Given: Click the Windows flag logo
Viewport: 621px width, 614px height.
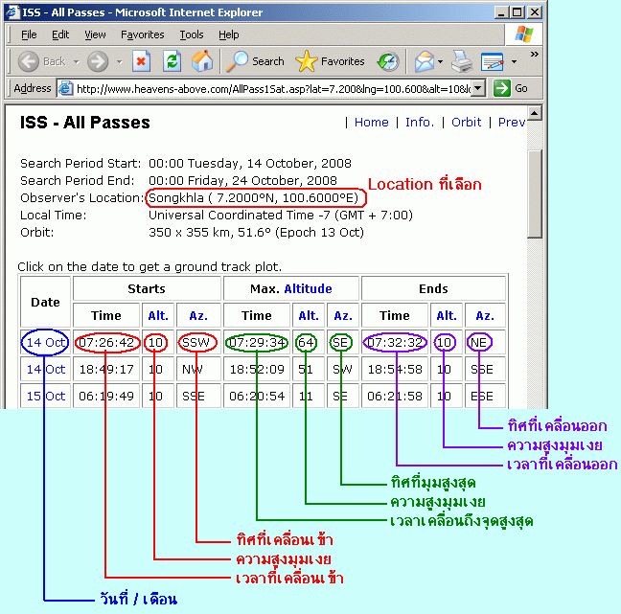Looking at the screenshot, I should [x=524, y=34].
